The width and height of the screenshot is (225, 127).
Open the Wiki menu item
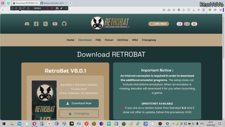135,40
